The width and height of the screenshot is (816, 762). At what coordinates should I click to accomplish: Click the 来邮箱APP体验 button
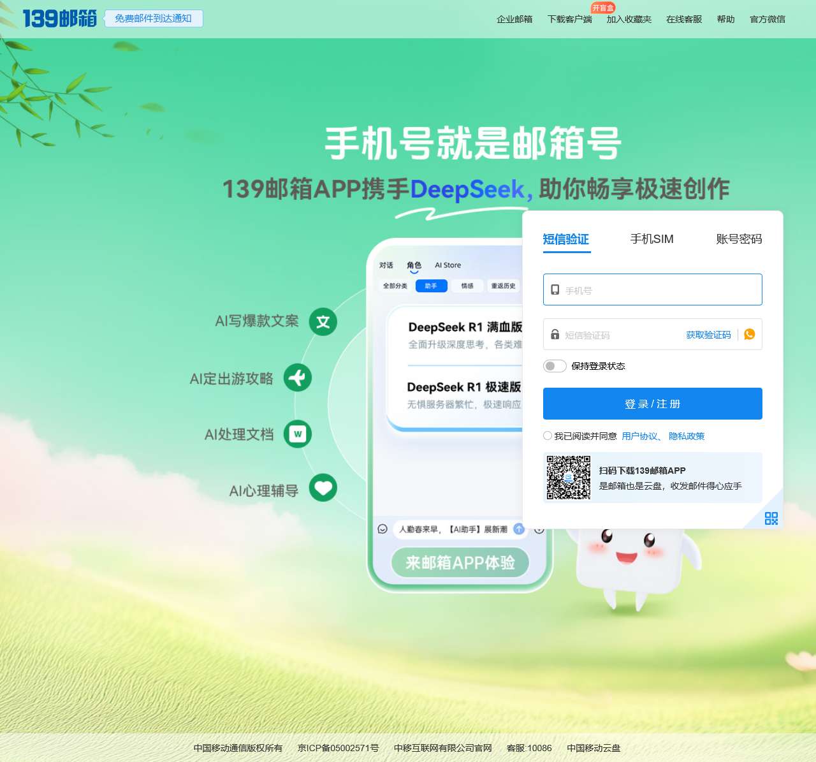460,562
